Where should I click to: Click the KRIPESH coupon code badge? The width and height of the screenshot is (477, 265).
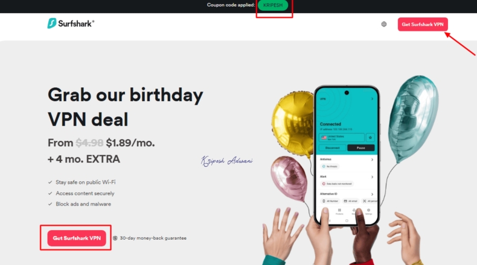(x=273, y=5)
